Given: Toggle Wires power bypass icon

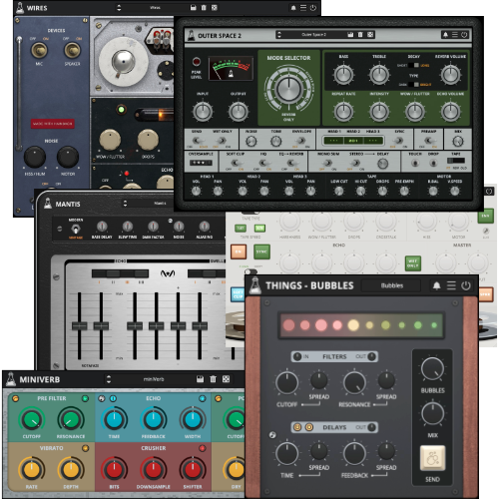Looking at the screenshot, I should point(313,8).
